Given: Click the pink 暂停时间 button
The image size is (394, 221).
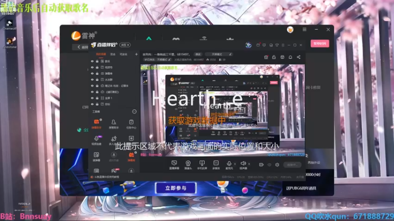Looking at the screenshot, I should 320,44.
